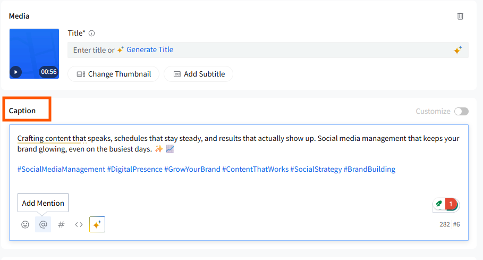
Task: Delete the media using the trash icon
Action: coord(460,16)
